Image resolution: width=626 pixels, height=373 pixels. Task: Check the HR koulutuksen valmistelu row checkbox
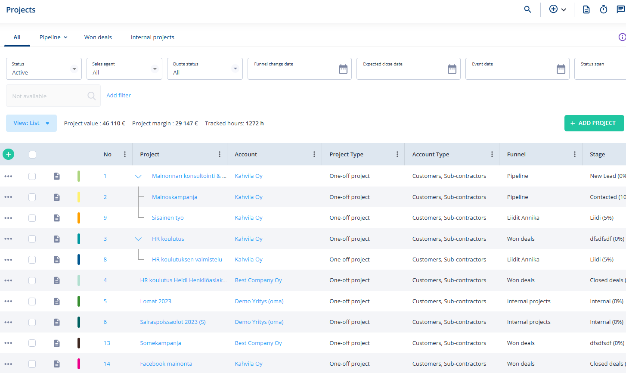32,260
